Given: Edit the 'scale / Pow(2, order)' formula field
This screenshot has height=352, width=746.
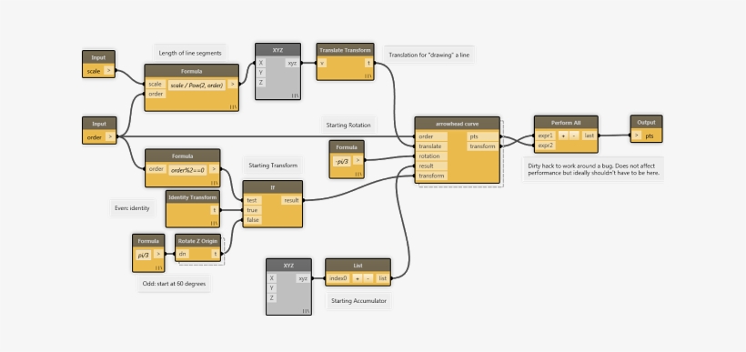Looking at the screenshot, I should pos(197,85).
